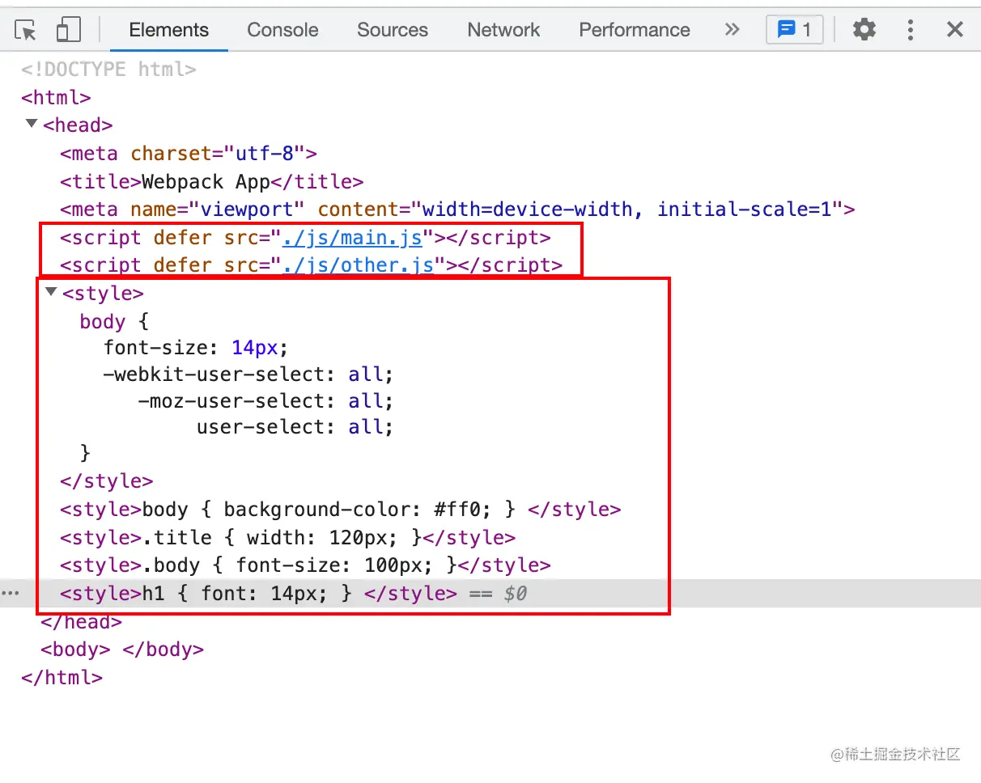Open the ./js/main.js script link
The height and width of the screenshot is (783, 981).
352,238
